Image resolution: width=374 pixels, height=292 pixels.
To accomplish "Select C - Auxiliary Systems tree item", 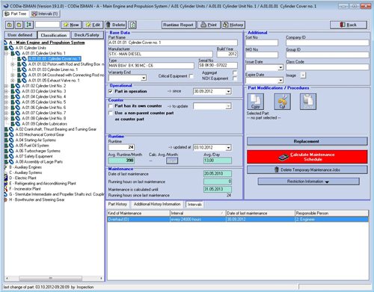I will coord(25,173).
